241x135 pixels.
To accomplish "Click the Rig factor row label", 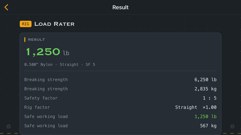I will pyautogui.click(x=37, y=107).
